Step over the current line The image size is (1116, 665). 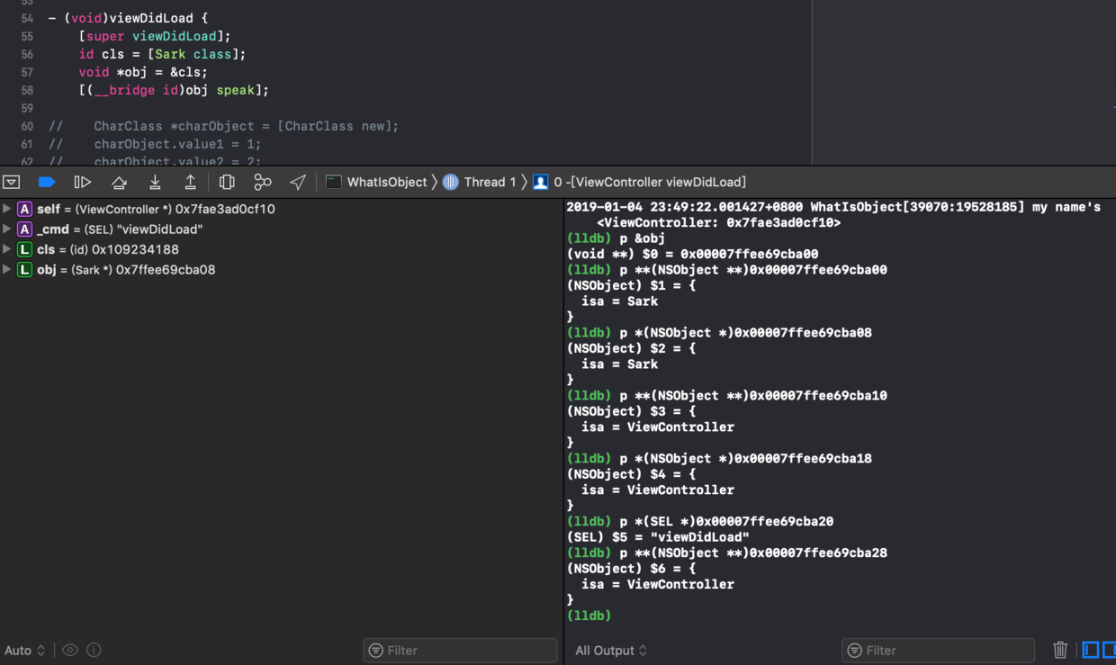(x=119, y=182)
